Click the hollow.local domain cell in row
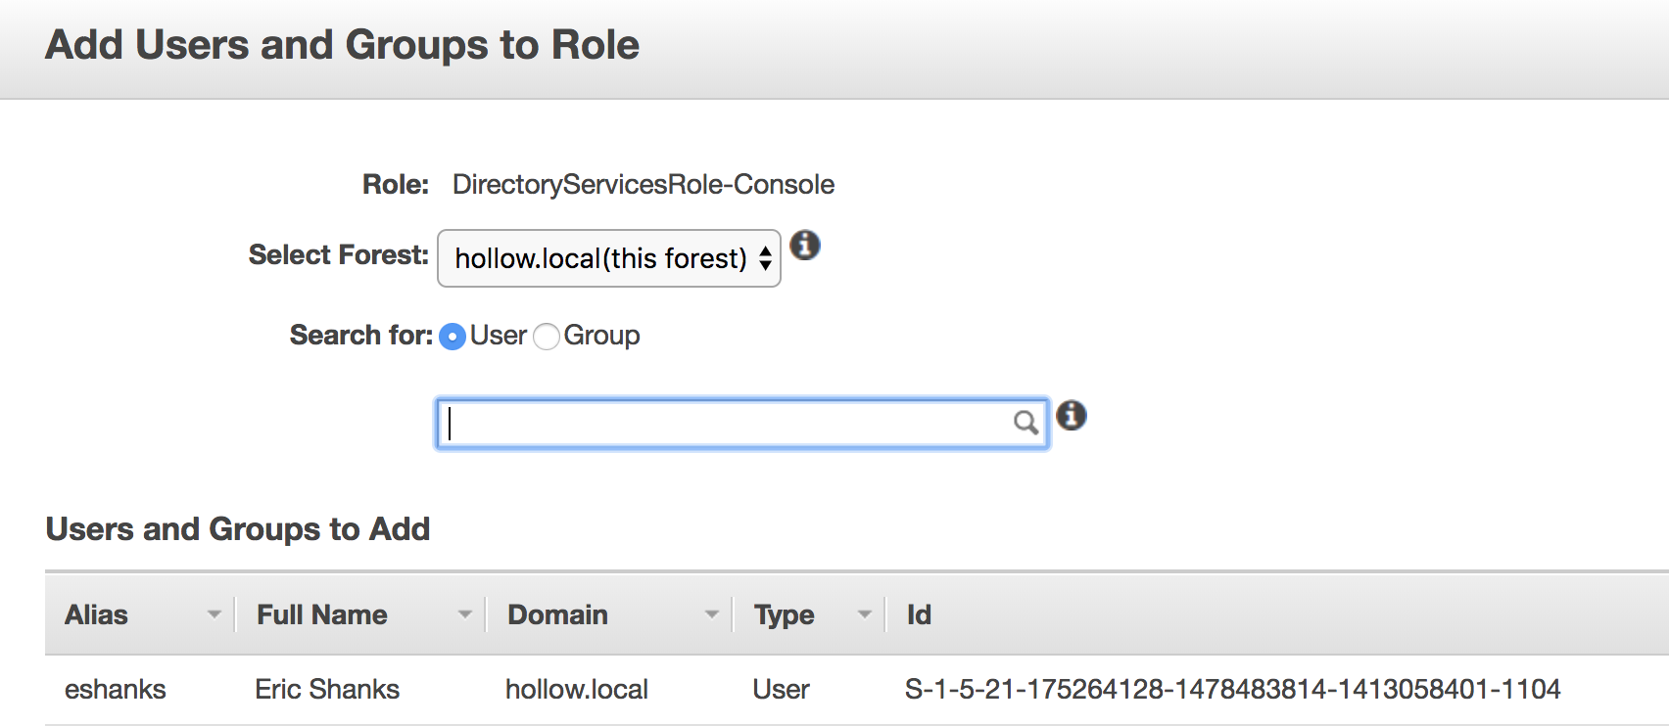The height and width of the screenshot is (726, 1669). pos(577,689)
